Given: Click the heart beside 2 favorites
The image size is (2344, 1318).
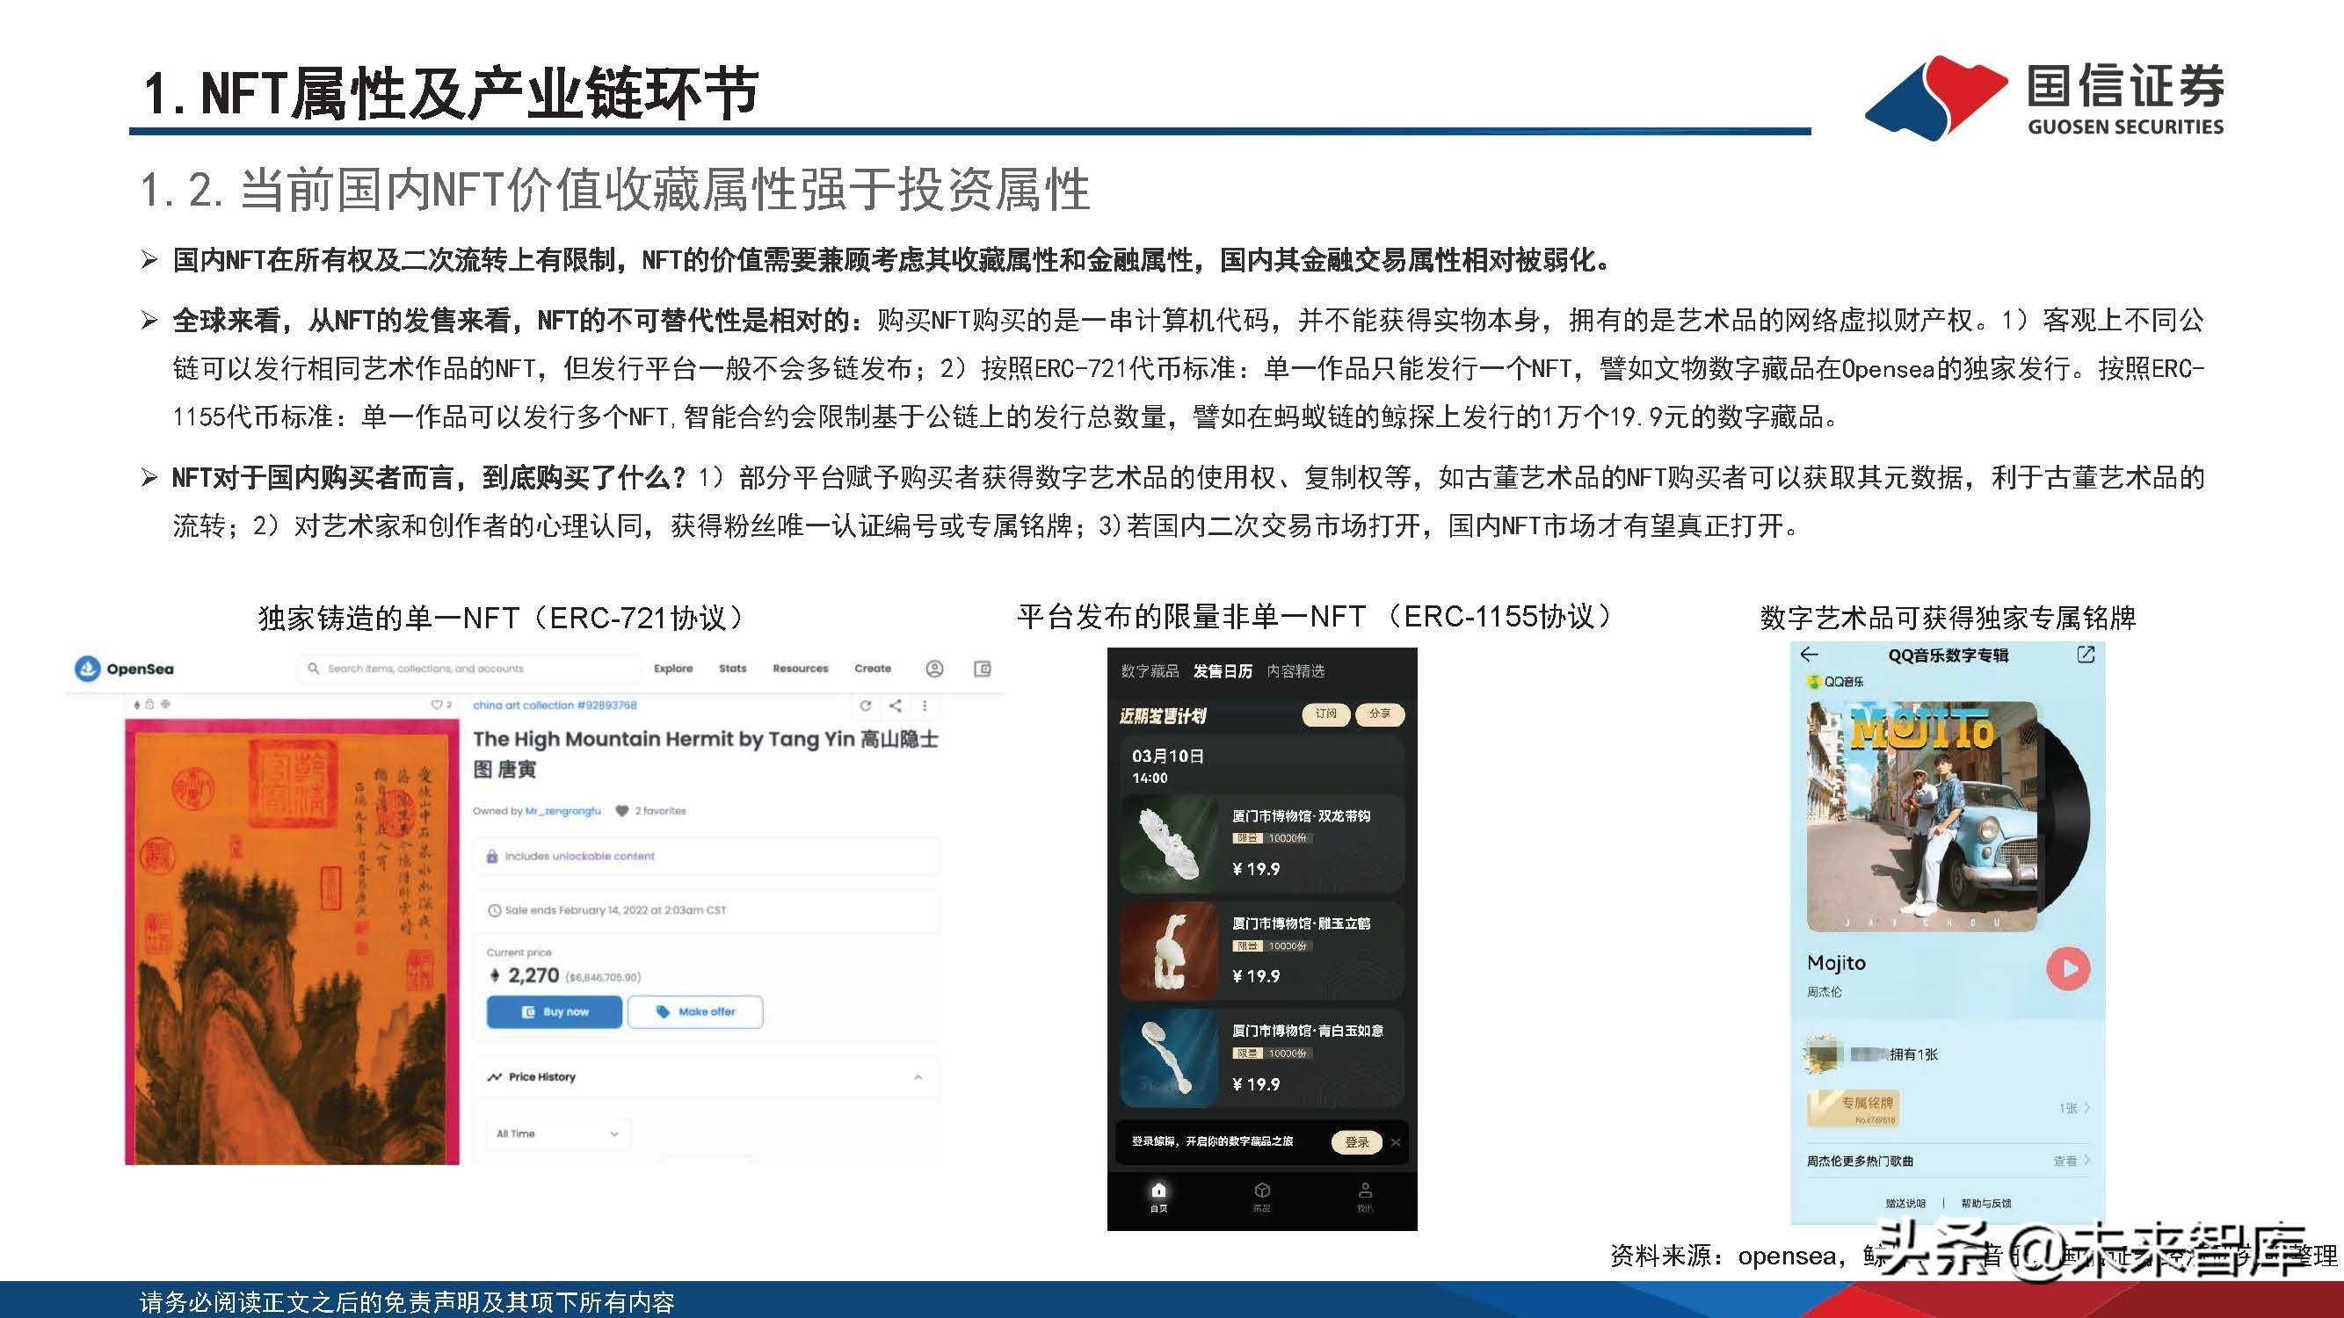Looking at the screenshot, I should click(622, 811).
